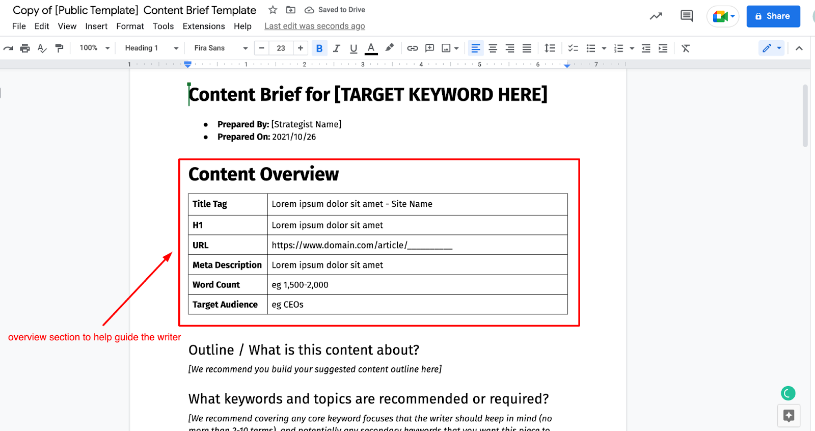The image size is (815, 431).
Task: Open the Insert menu
Action: click(x=96, y=26)
